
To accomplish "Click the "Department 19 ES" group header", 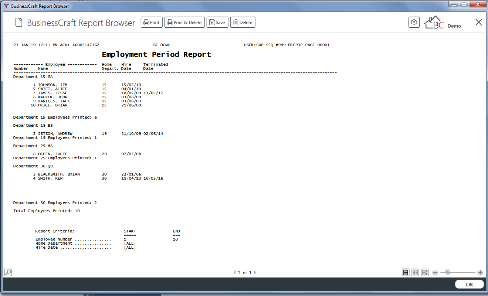I will (x=33, y=126).
